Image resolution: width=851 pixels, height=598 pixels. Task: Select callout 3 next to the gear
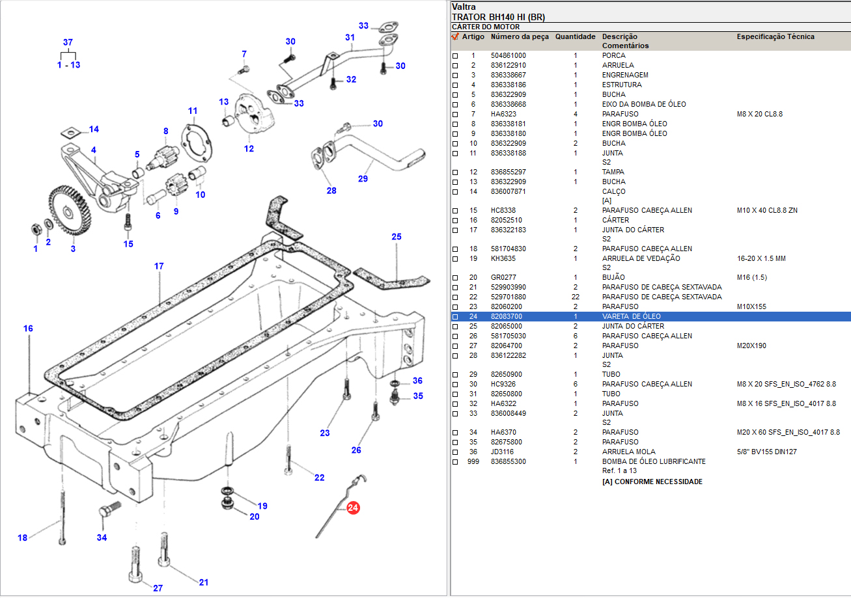73,249
